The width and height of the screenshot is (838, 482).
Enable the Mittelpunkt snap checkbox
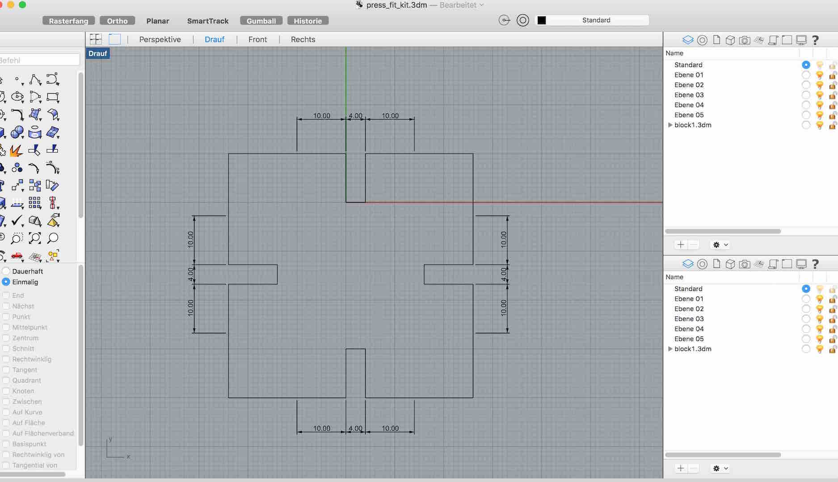[6, 328]
